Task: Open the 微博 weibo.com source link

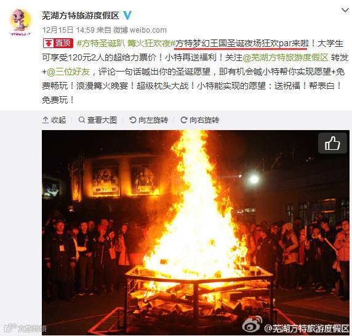Action: pyautogui.click(x=140, y=30)
